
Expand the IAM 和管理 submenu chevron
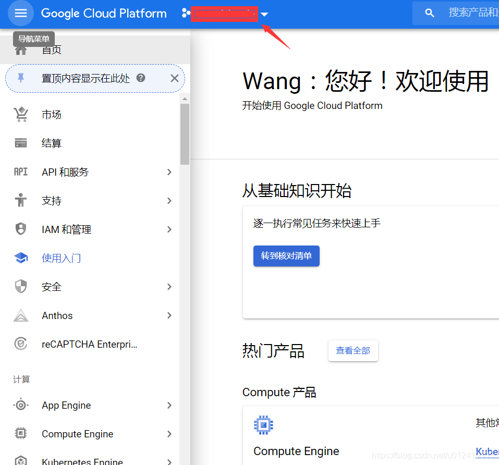point(169,229)
